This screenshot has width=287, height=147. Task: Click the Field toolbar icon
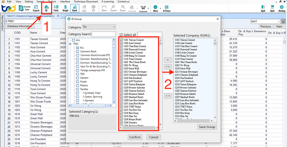56,8
